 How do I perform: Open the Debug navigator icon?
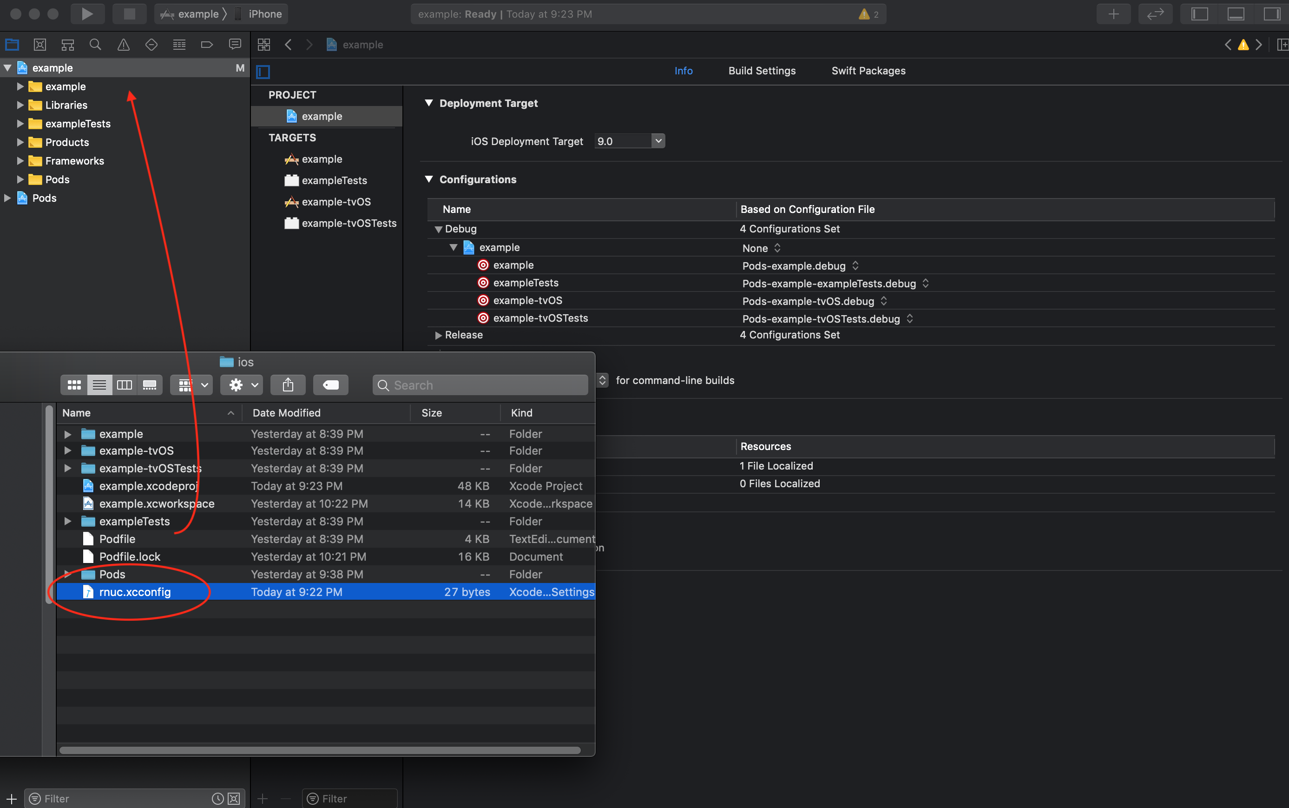pyautogui.click(x=179, y=44)
